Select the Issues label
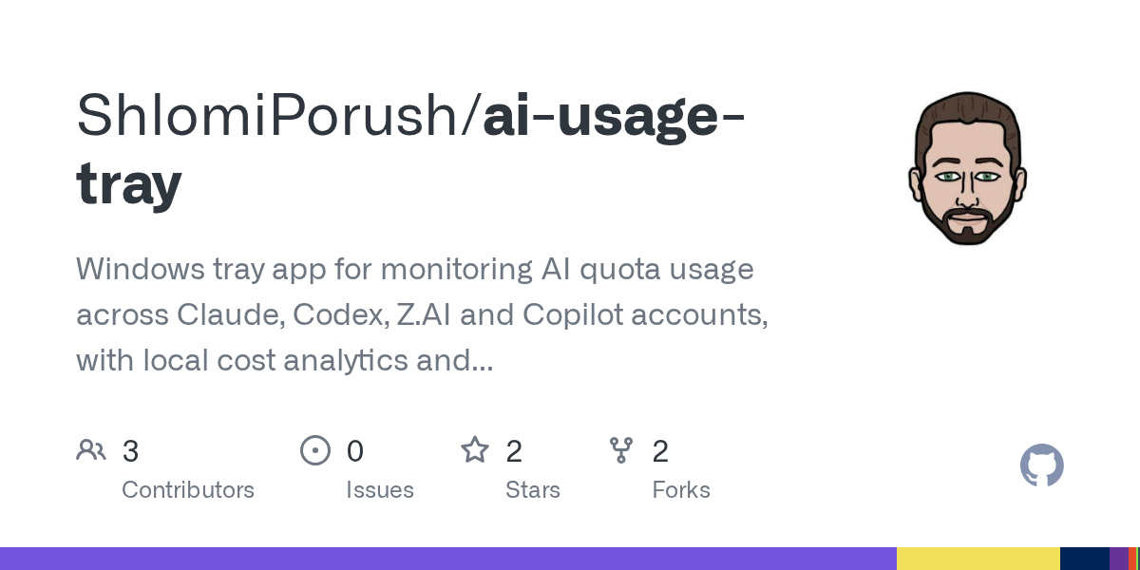This screenshot has width=1140, height=570. pos(380,490)
